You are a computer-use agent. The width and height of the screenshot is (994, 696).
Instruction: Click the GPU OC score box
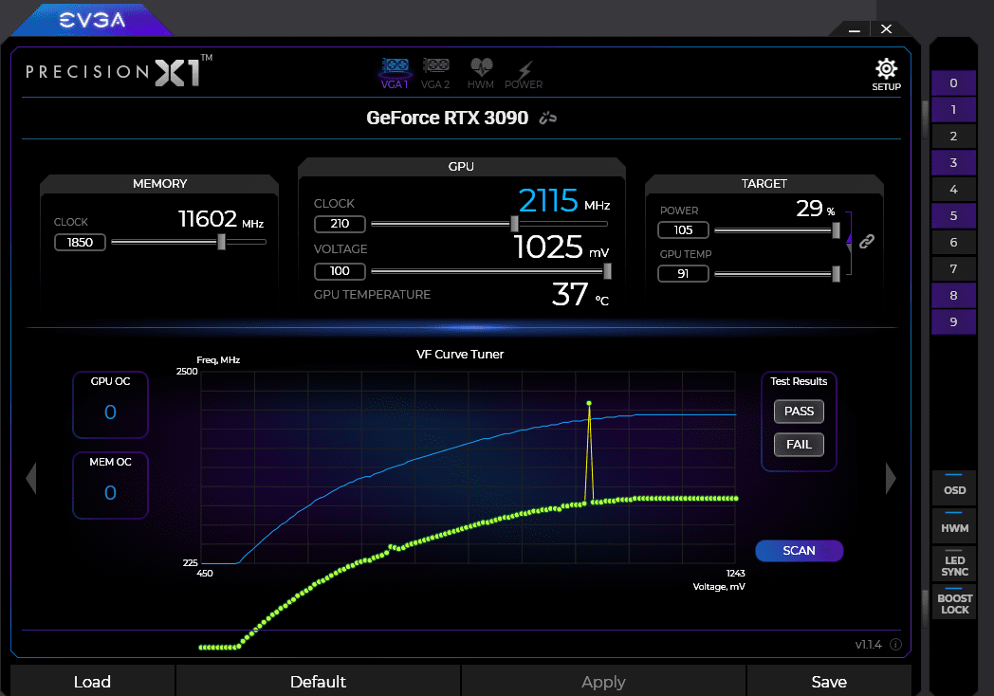pyautogui.click(x=110, y=404)
